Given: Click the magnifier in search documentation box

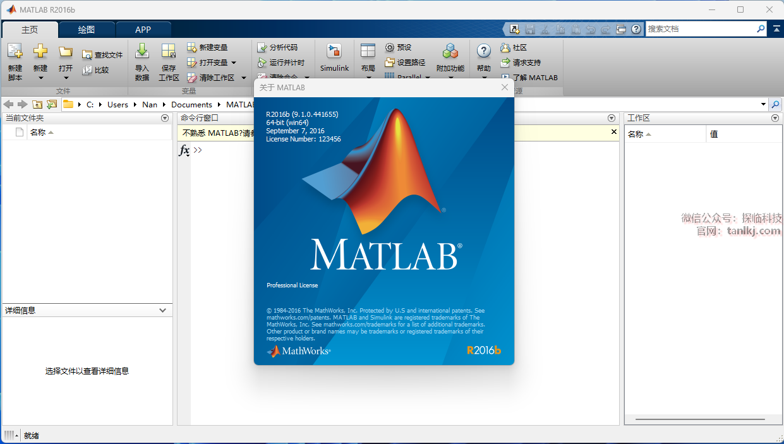Looking at the screenshot, I should [x=761, y=29].
